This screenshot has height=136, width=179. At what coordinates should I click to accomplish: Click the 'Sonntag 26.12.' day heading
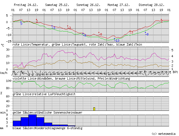[88, 5]
